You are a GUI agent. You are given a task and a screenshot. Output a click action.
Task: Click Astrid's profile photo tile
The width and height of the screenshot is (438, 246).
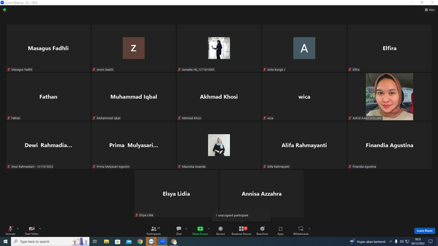coord(389,97)
